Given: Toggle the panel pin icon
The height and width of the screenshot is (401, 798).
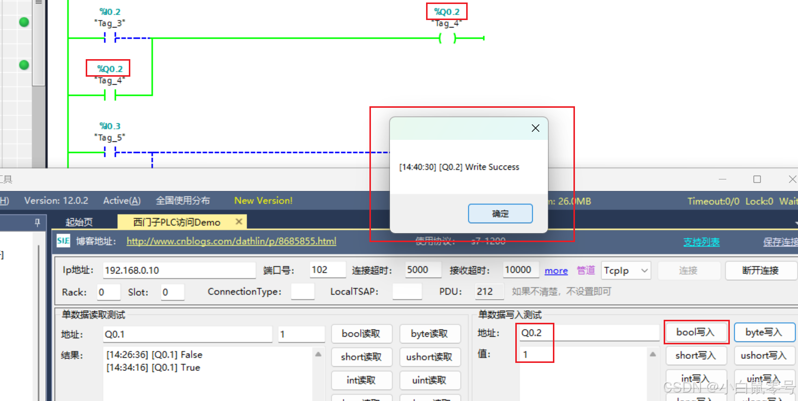Looking at the screenshot, I should point(37,222).
